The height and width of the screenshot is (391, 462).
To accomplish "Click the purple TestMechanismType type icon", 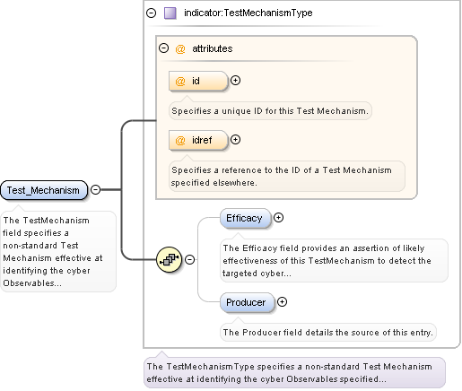I will coord(170,13).
